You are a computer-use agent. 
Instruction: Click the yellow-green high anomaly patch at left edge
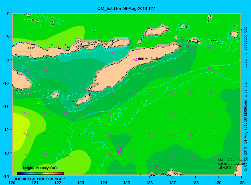pos(21,132)
